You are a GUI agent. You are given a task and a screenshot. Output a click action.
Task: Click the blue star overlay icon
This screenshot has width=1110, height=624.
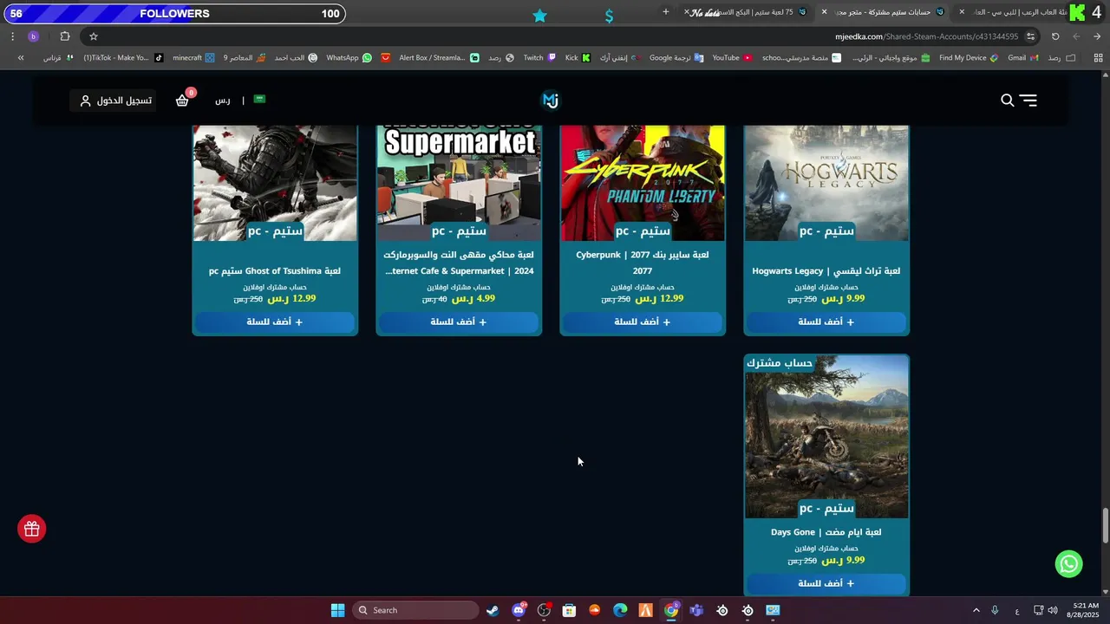tap(539, 15)
